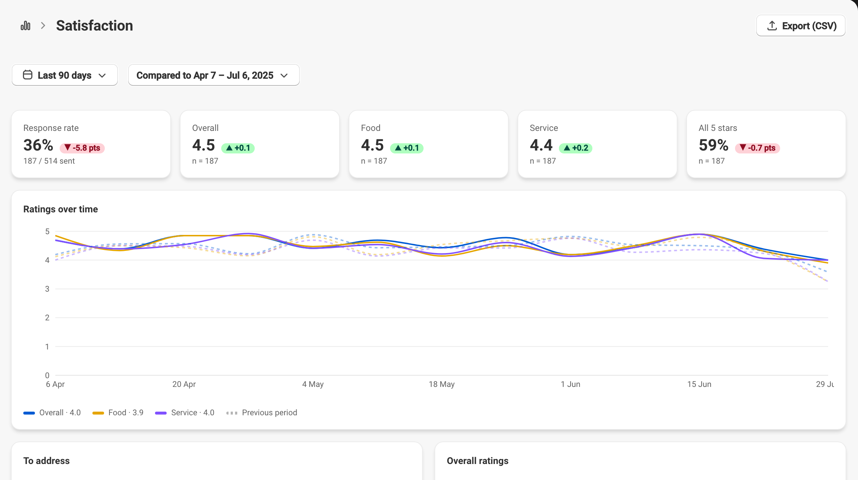Image resolution: width=858 pixels, height=480 pixels.
Task: Select the Food rating summary card
Action: point(429,144)
